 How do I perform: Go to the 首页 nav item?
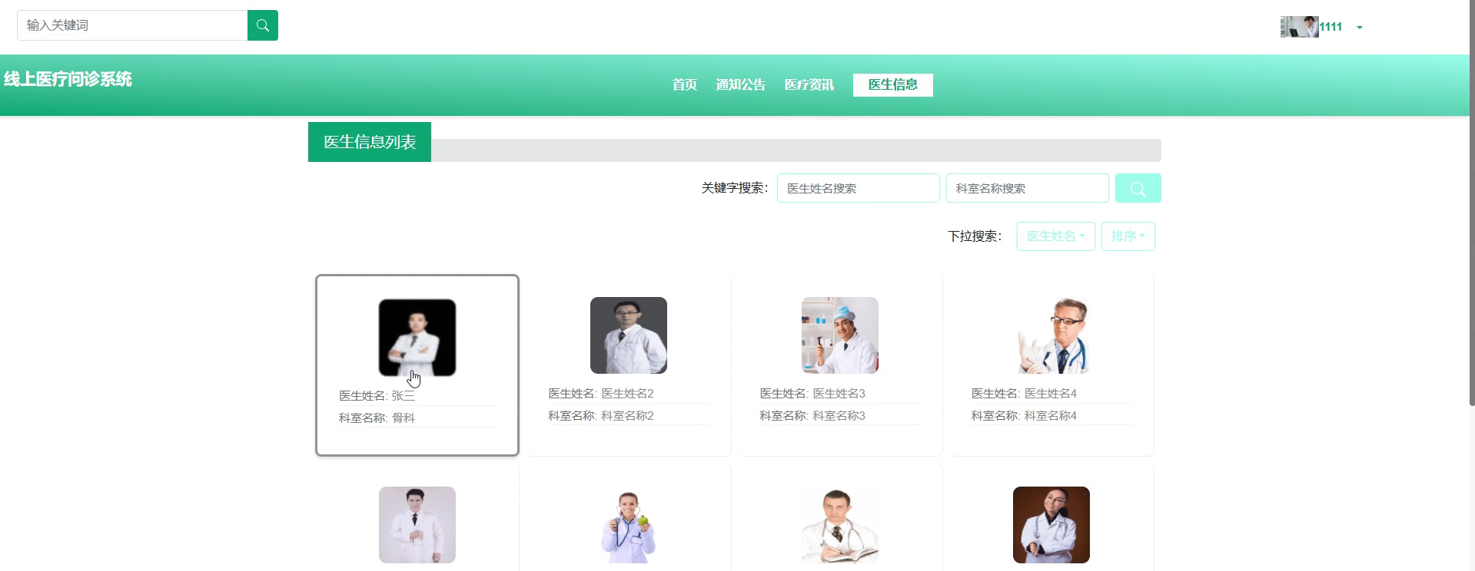(x=684, y=84)
